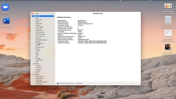This screenshot has height=99, width=176.
Task: Click the System Firmware Version value 424.0.0.0.0
Action: click(x=81, y=37)
